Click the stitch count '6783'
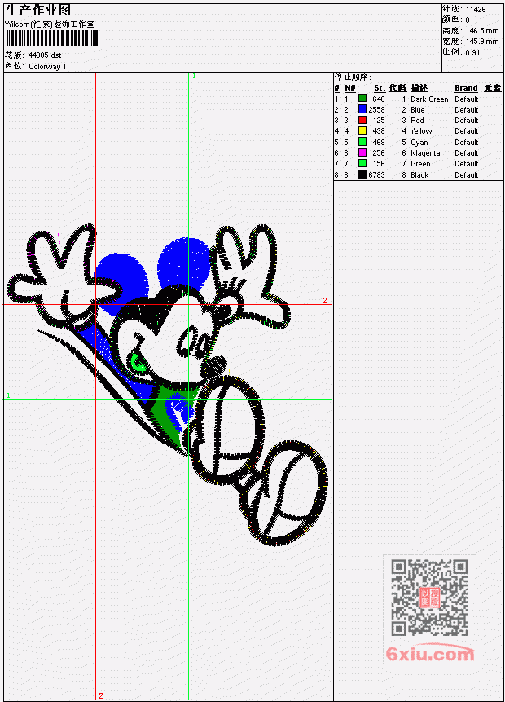The image size is (505, 702). (376, 175)
